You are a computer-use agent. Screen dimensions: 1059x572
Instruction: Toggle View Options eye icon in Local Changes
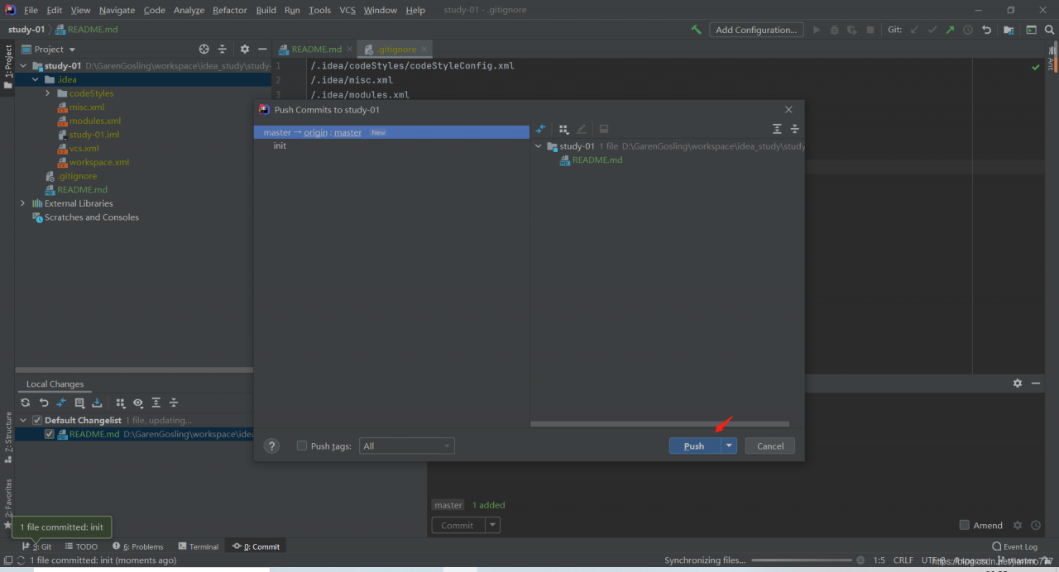[x=138, y=403]
